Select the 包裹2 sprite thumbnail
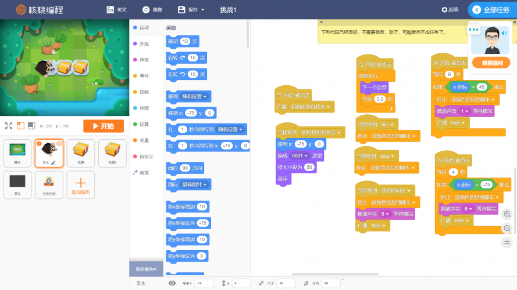This screenshot has height=290, width=517. [112, 153]
